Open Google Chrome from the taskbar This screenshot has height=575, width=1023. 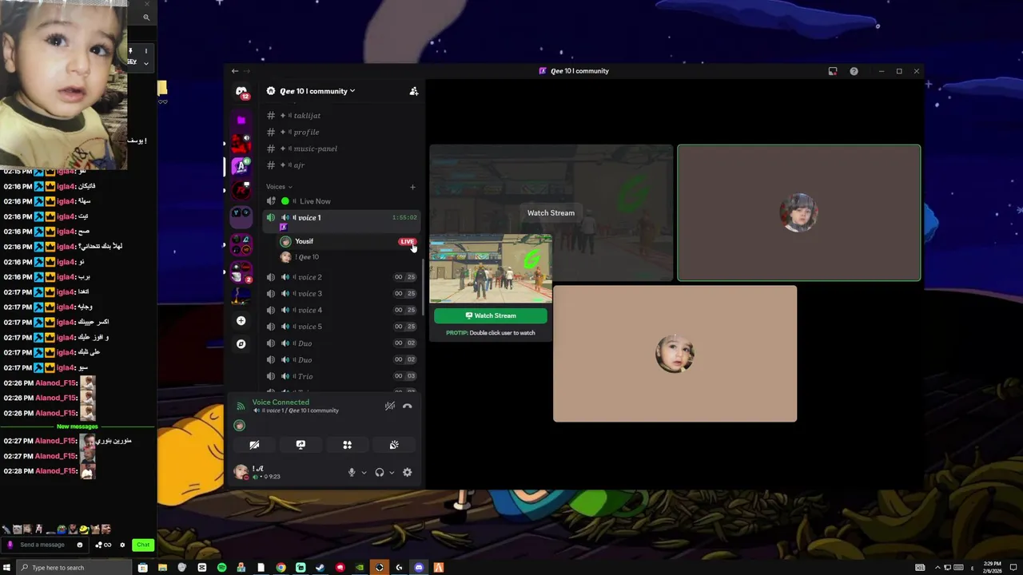281,568
